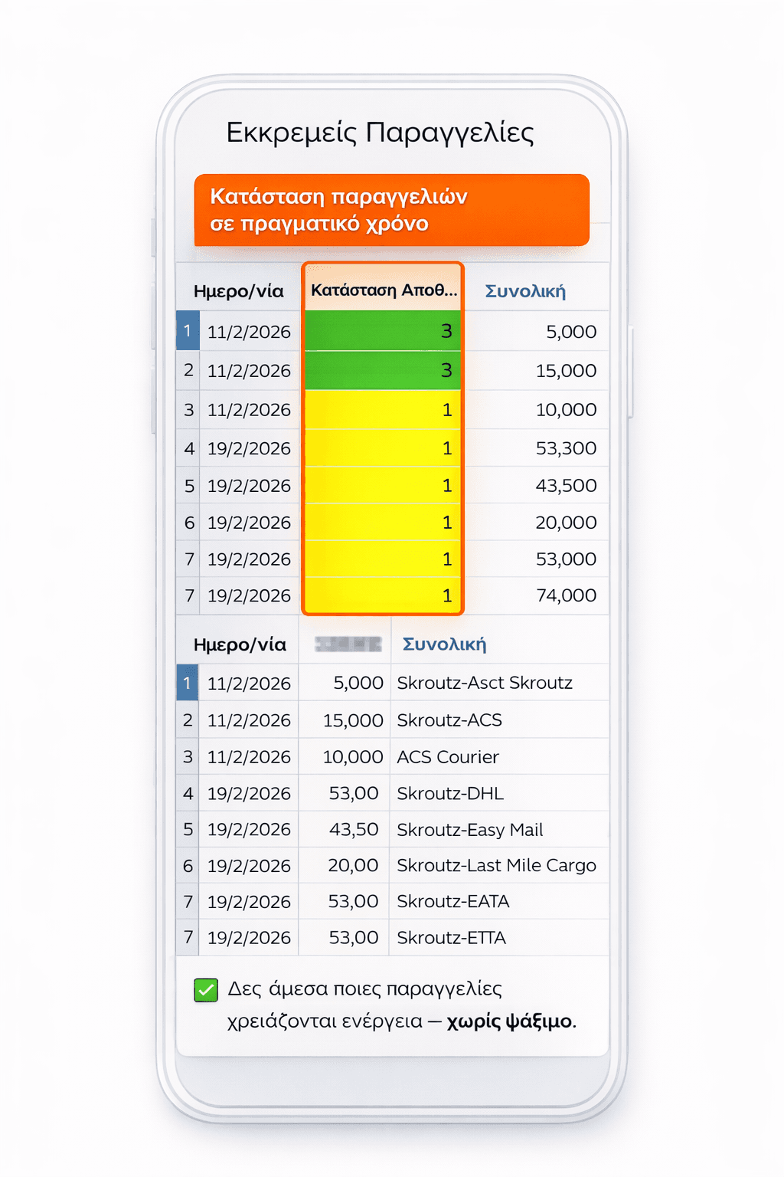This screenshot has width=784, height=1177.
Task: Click the 'Συνολική' header above the Skroutz courier names
Action: [444, 644]
